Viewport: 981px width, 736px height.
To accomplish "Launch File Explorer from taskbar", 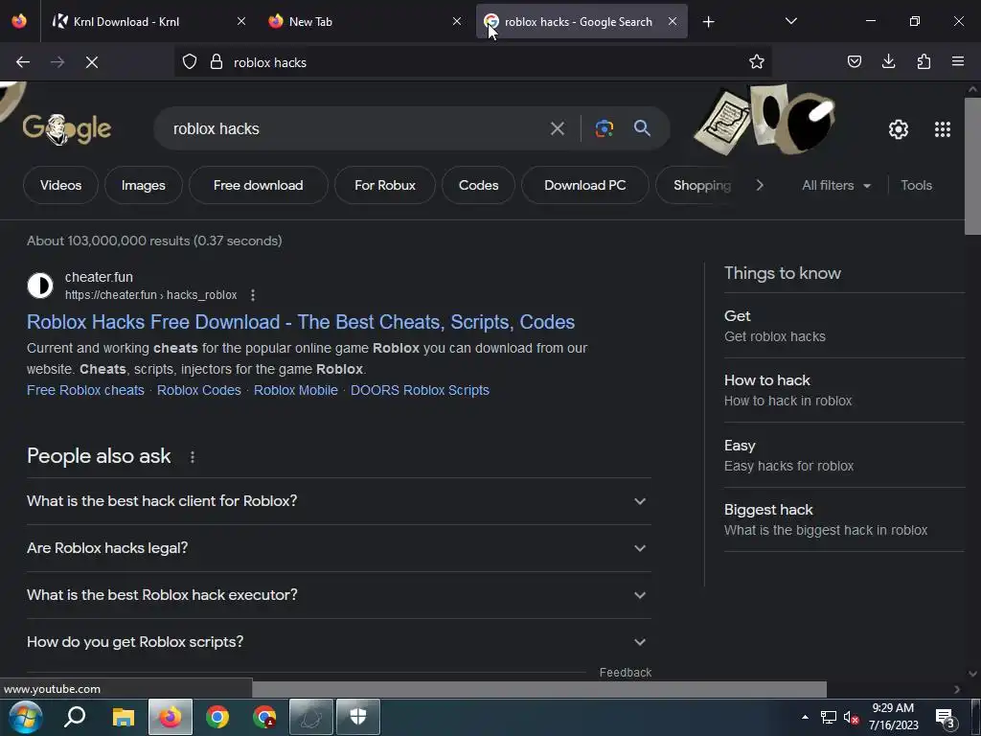I will click(x=124, y=717).
